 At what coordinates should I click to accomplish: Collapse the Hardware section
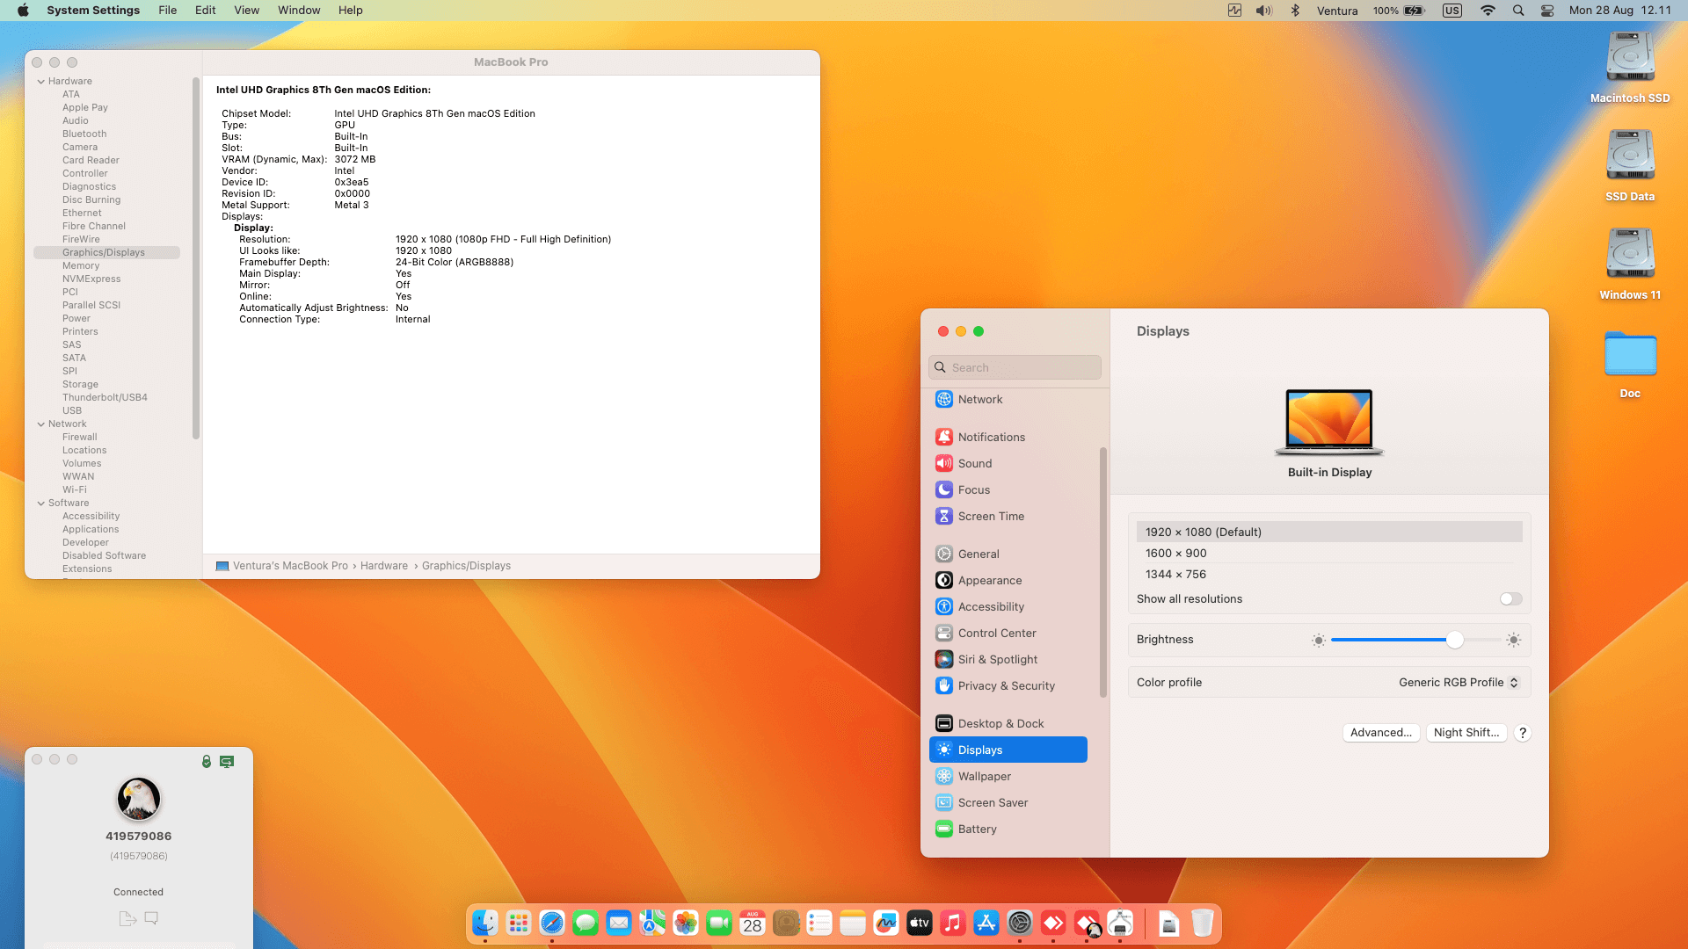[40, 81]
